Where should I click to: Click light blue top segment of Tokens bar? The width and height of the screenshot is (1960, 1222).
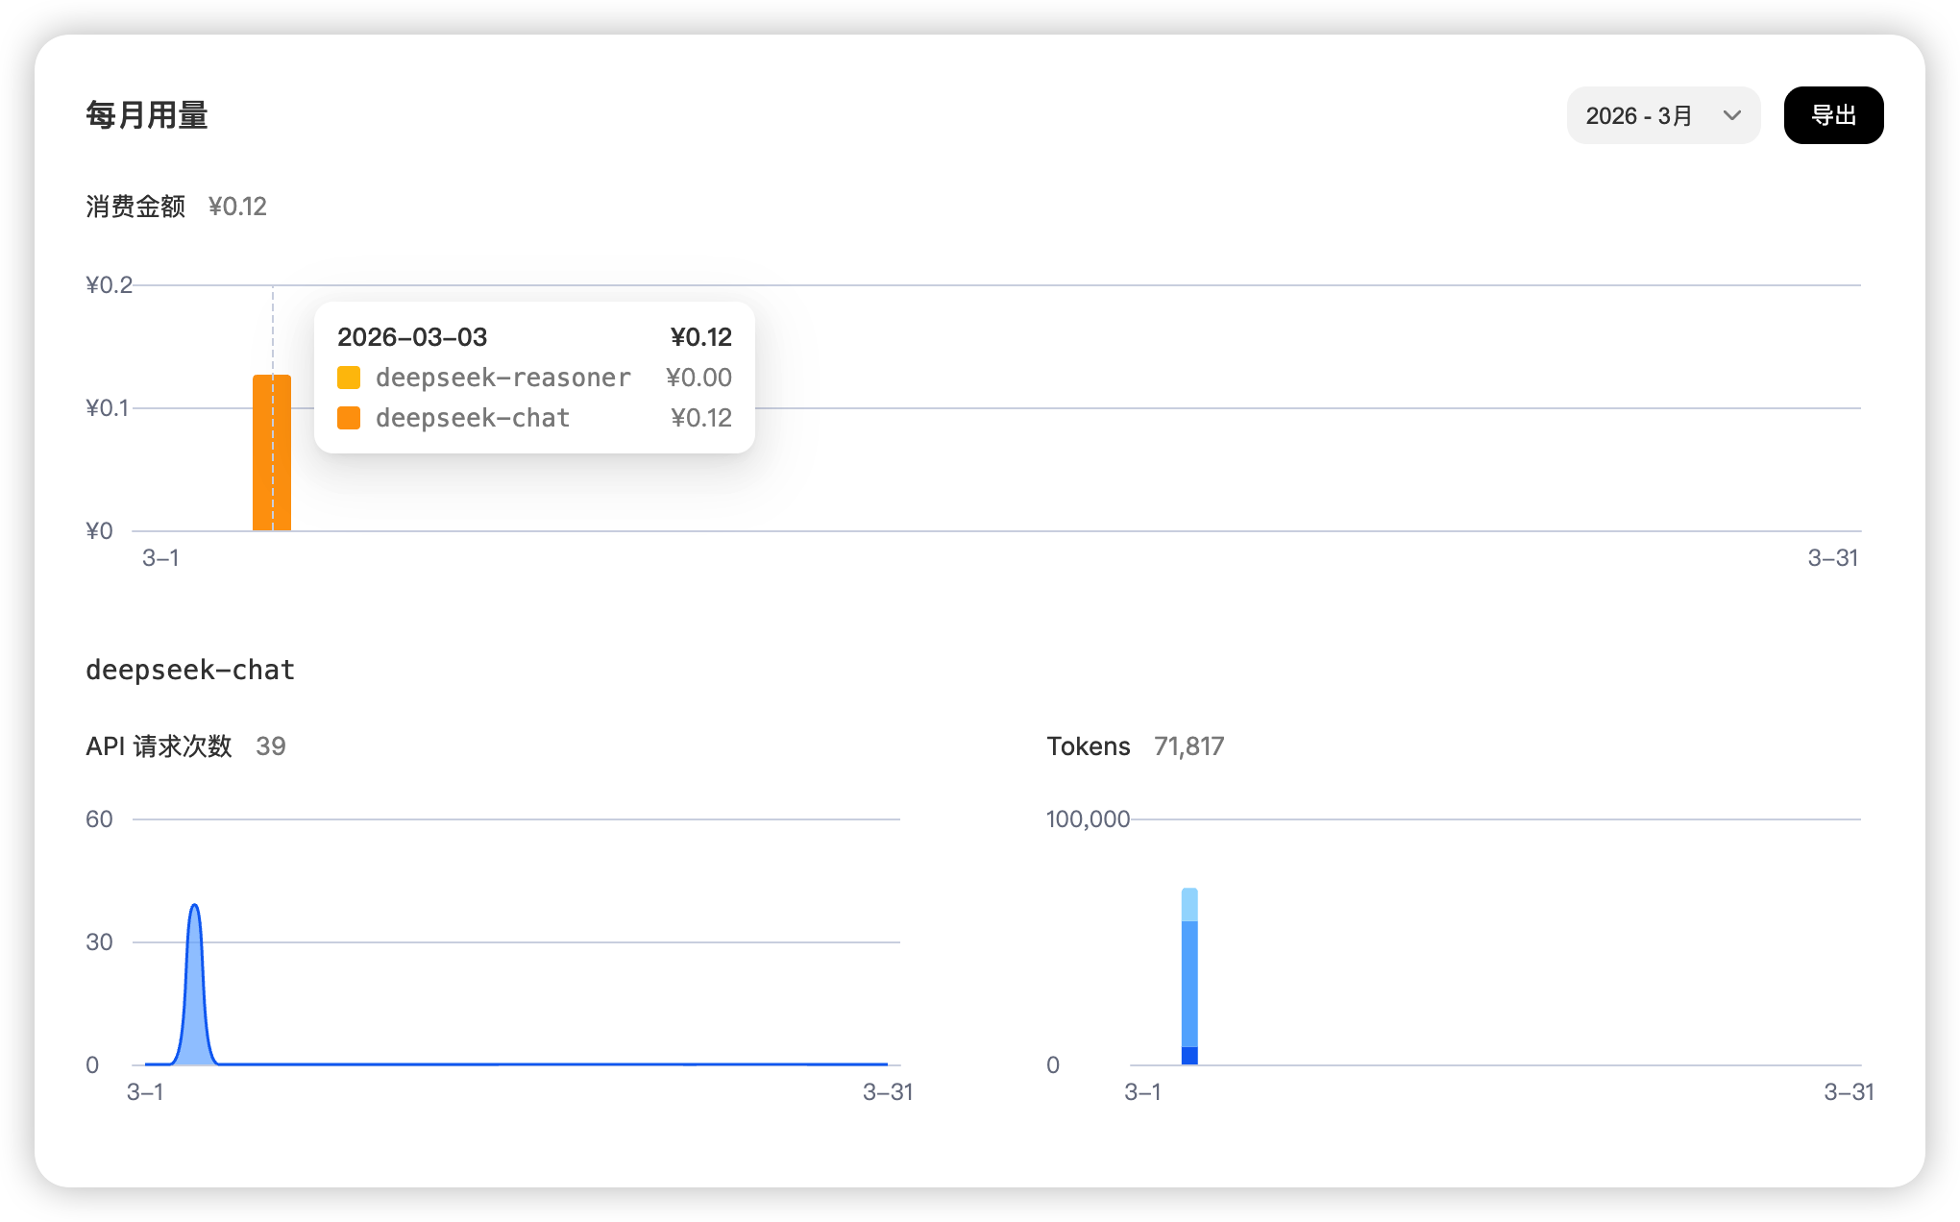pyautogui.click(x=1189, y=904)
